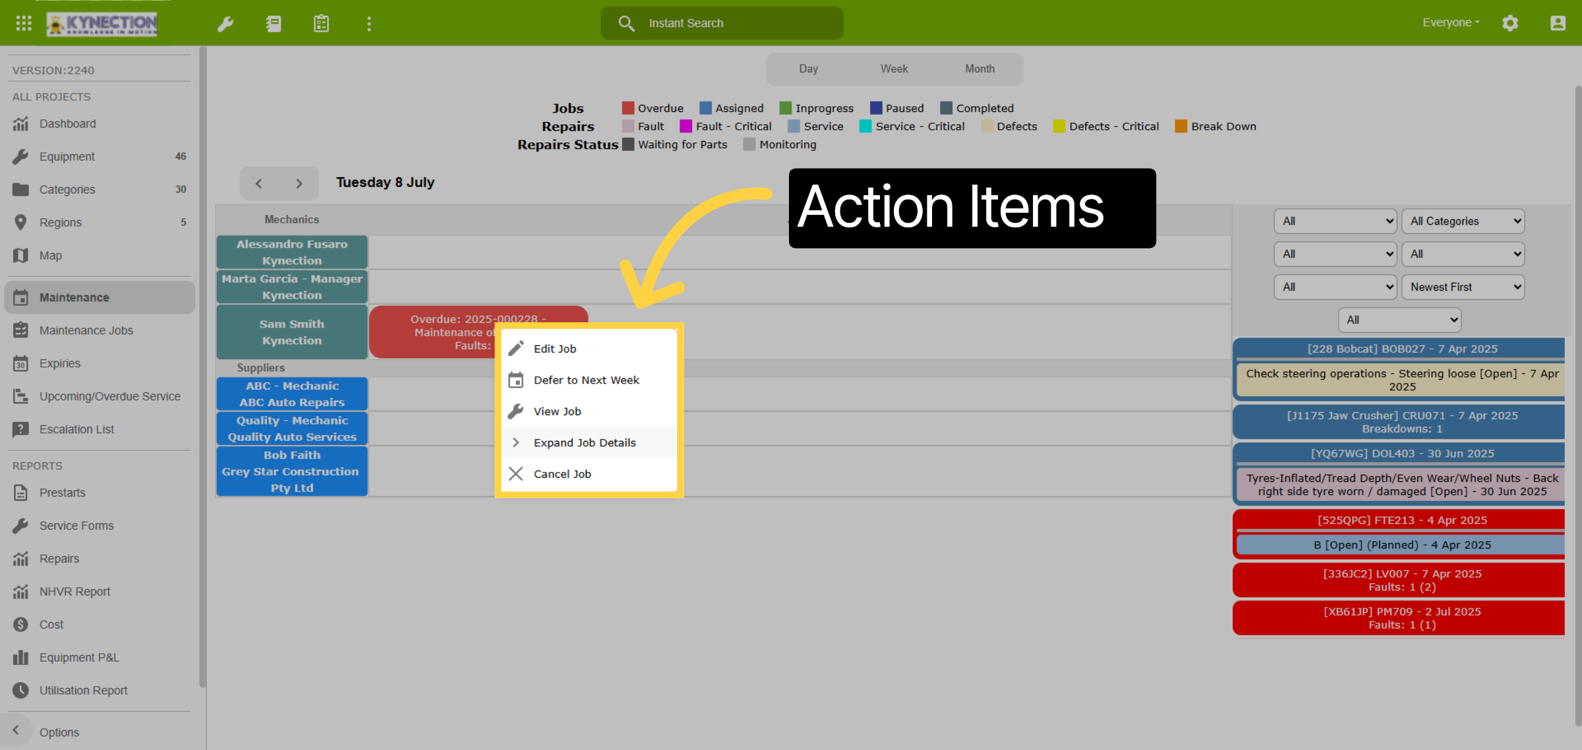The width and height of the screenshot is (1582, 750).
Task: Open the user account icon
Action: click(1558, 23)
